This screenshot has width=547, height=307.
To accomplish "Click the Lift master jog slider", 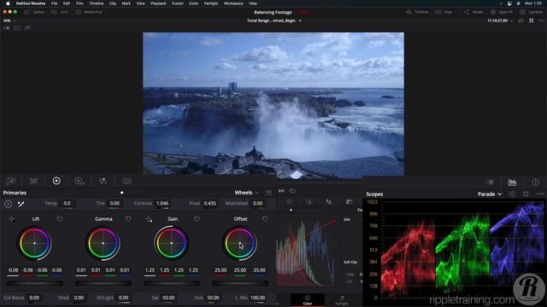I will coord(34,283).
